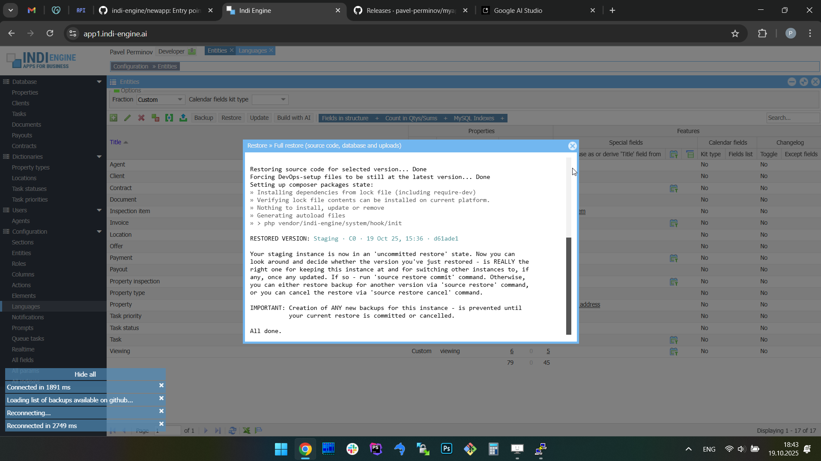Click the green pencil edit icon
This screenshot has width=821, height=461.
coord(127,118)
